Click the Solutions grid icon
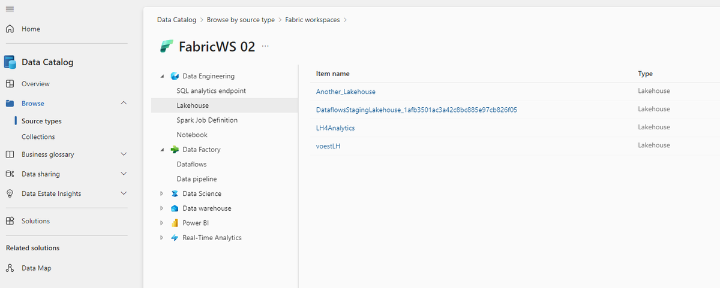This screenshot has width=720, height=288. (x=10, y=221)
